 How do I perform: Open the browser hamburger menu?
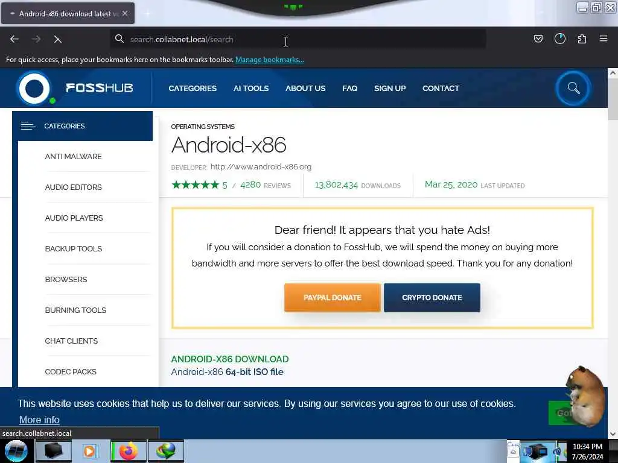(x=603, y=39)
